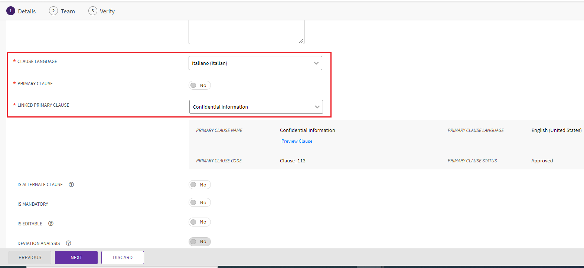Enable the Is Alternate Clause toggle

tap(199, 185)
